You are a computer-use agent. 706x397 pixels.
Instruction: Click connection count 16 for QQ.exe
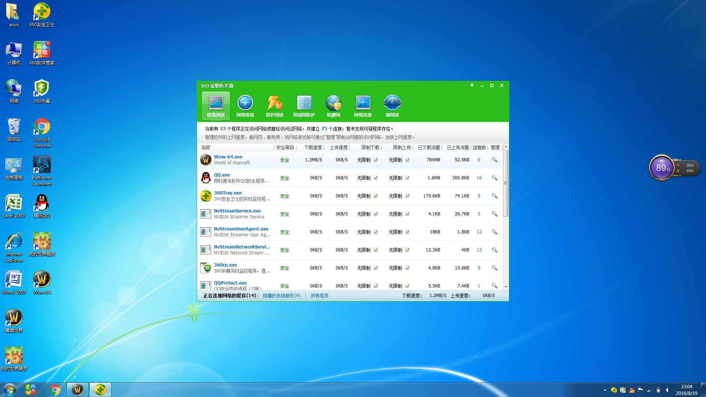coord(479,178)
